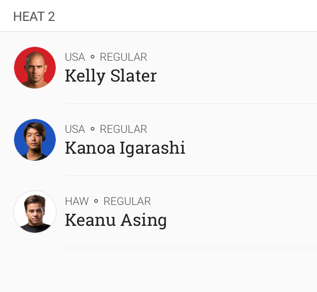
Task: Select the Kanoa Igarashi name
Action: pyautogui.click(x=125, y=148)
